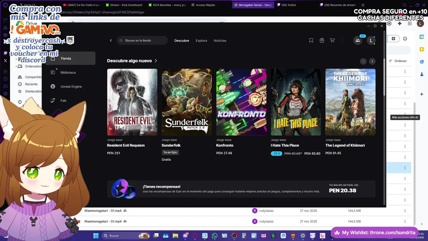Show previous games in Descubre carousel
This screenshot has height=241, width=428.
click(363, 61)
